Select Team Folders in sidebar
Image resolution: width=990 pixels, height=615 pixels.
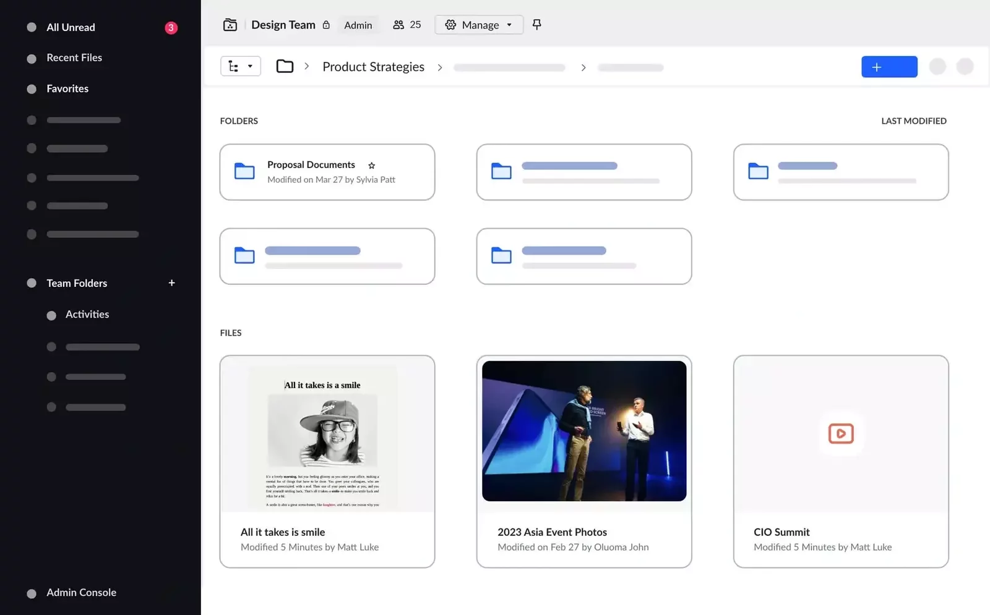(77, 283)
